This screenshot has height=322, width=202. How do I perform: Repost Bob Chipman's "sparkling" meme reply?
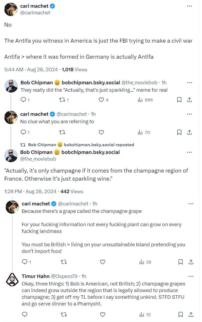pyautogui.click(x=62, y=100)
